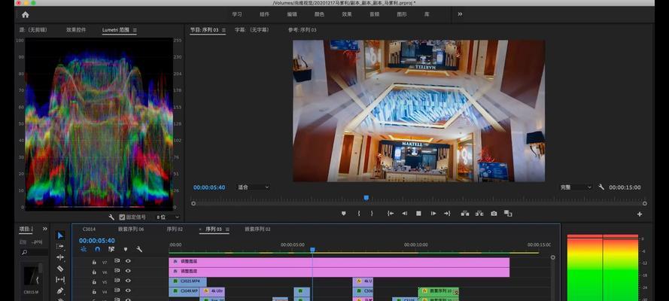Click the Lift button

[465, 214]
